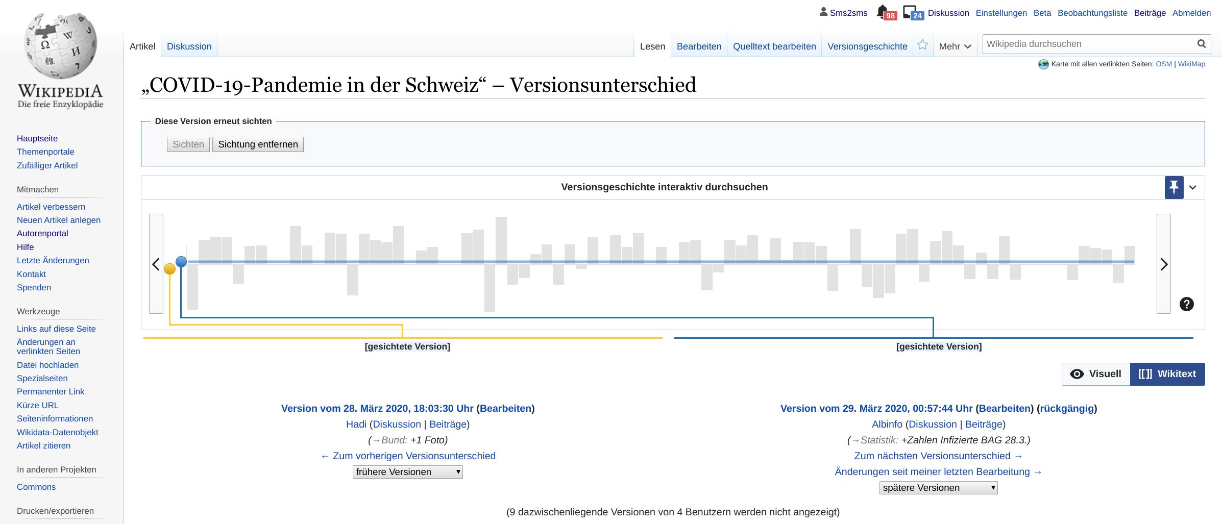Add article to watchlist via star icon
Screen dimensions: 1222x524
click(922, 45)
